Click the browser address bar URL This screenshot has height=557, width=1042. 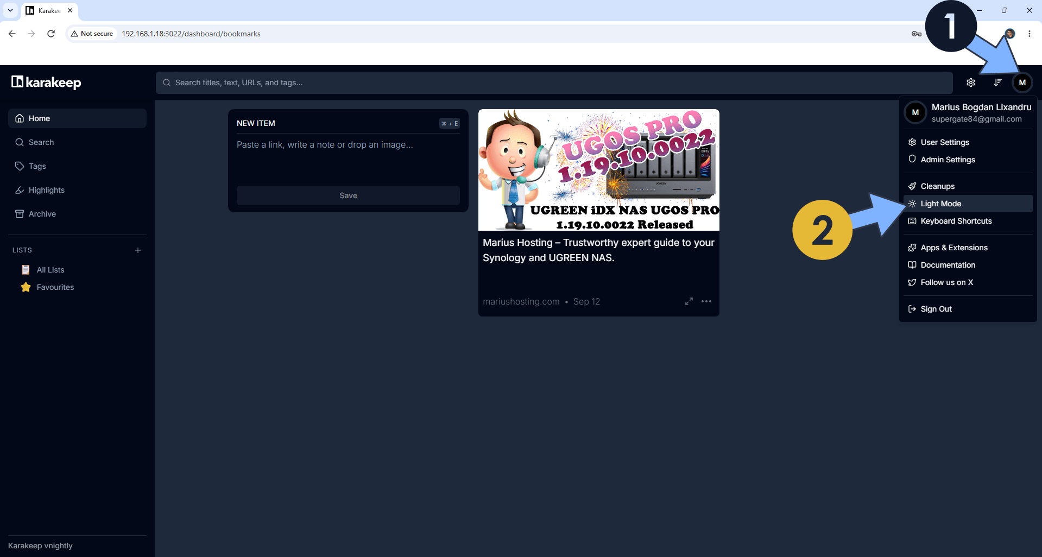coord(191,34)
